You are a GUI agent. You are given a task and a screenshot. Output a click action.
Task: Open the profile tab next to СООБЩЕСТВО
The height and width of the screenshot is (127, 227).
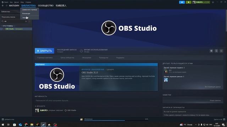point(61,6)
